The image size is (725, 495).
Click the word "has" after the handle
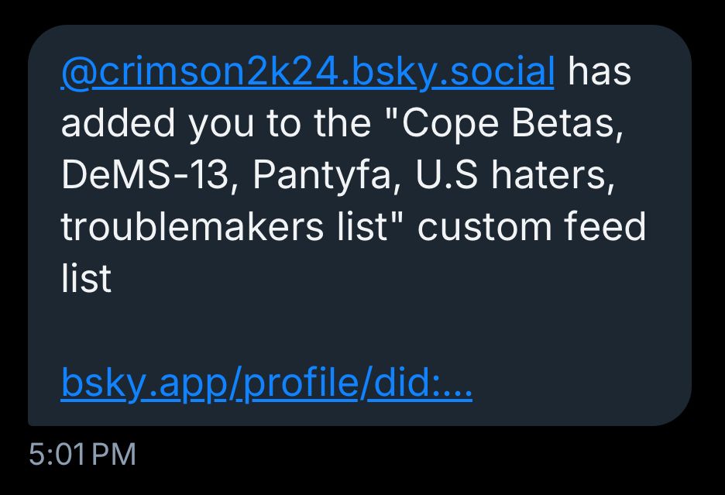(x=600, y=72)
